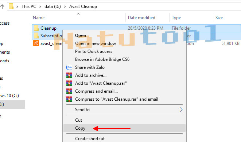Click sort arrow above Name column
Image resolution: width=241 pixels, height=142 pixels.
78,14
